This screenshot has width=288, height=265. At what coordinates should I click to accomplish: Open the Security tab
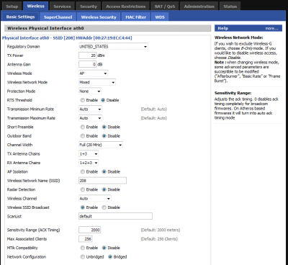89,6
